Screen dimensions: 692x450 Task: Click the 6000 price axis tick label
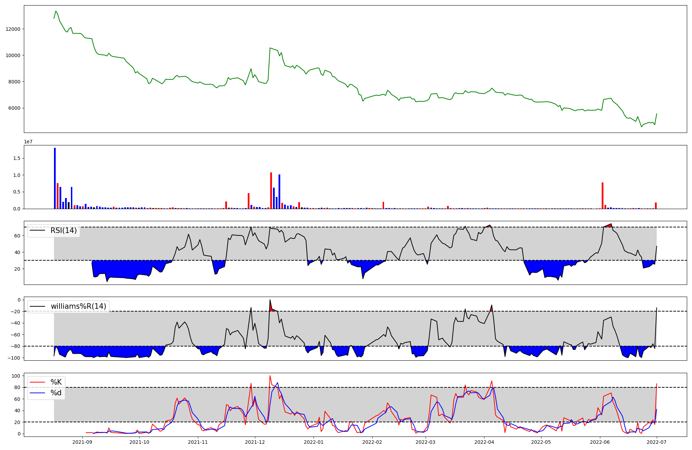click(14, 108)
